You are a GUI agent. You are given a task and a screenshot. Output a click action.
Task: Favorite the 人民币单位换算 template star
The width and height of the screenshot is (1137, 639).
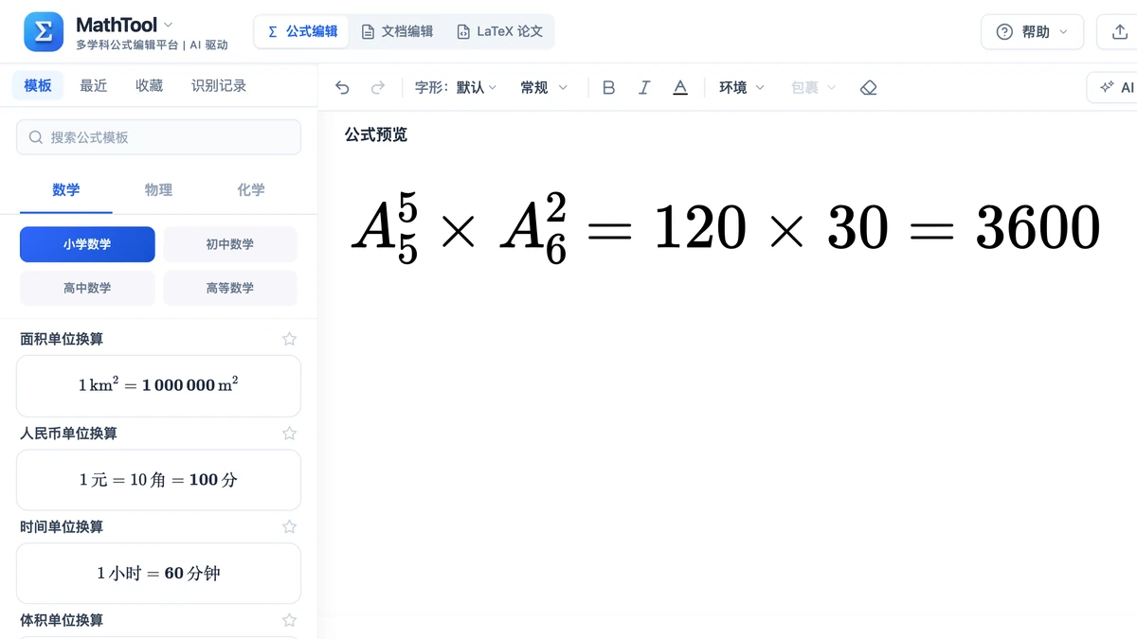click(x=290, y=434)
